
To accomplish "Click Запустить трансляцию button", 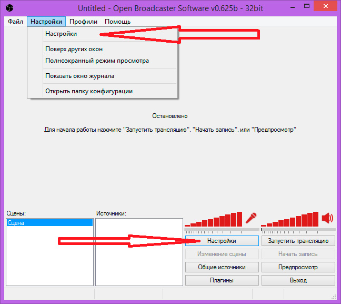I will coord(298,241).
